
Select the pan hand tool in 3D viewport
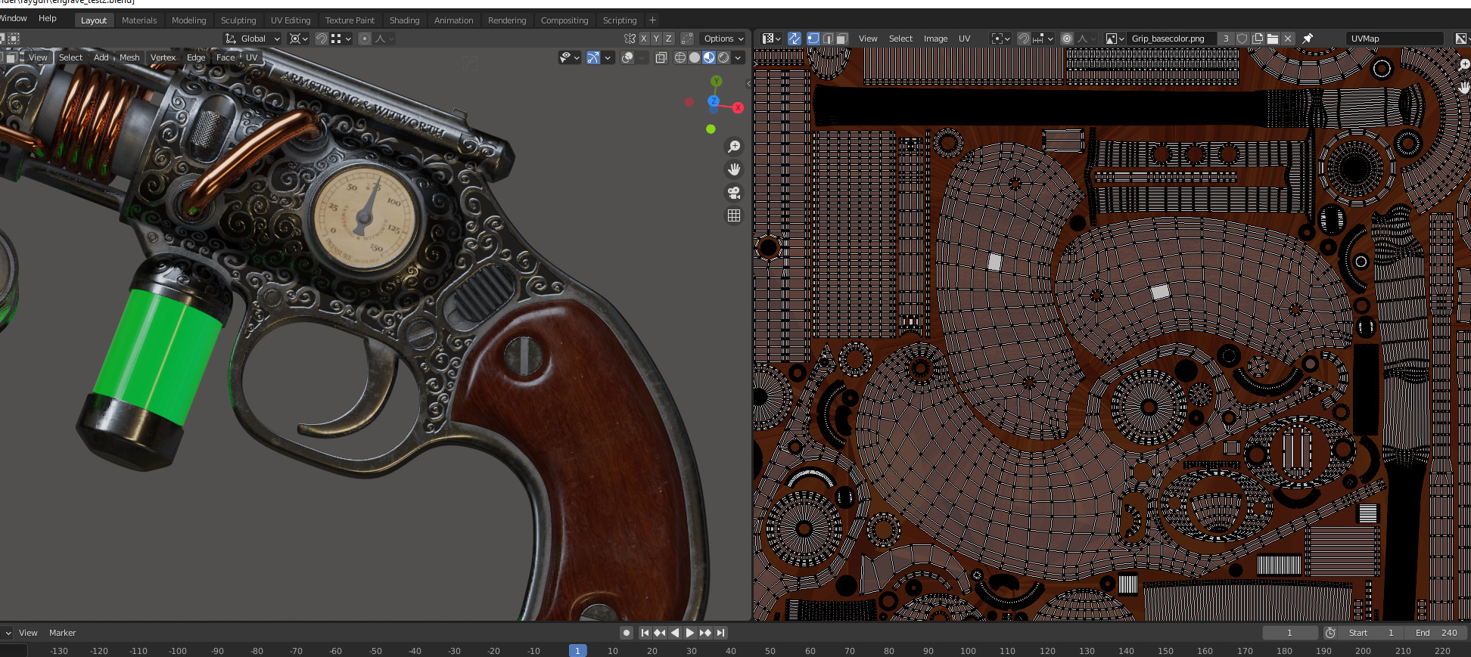click(x=733, y=169)
